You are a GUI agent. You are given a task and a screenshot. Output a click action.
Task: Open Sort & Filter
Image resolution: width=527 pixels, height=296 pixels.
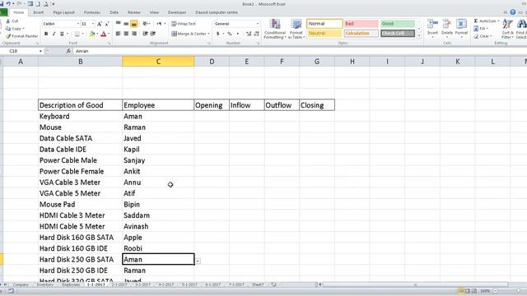507,28
